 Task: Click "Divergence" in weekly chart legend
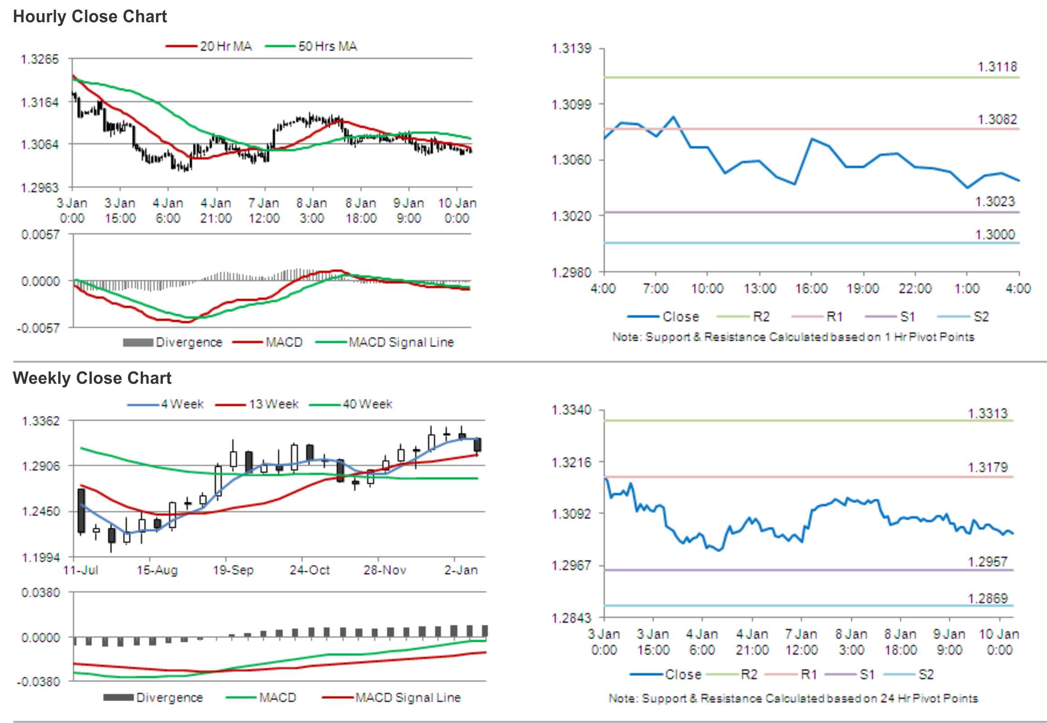(170, 698)
